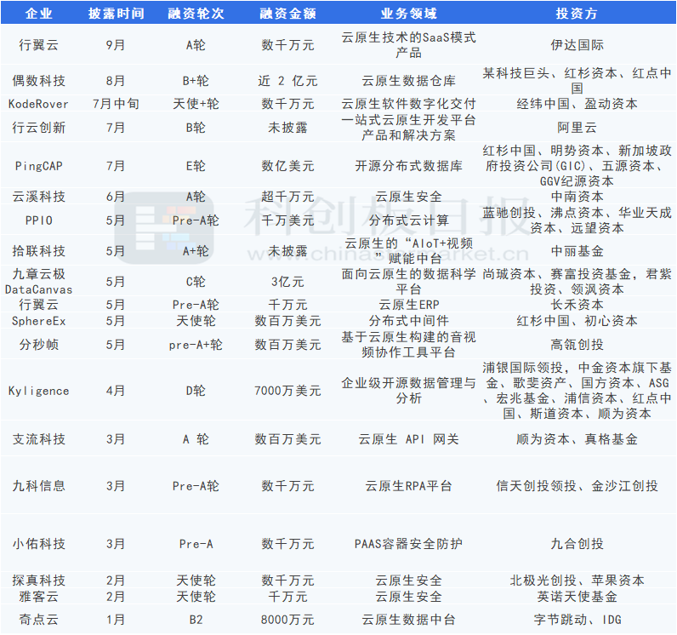The height and width of the screenshot is (635, 677).
Task: Click the 8000万元 amount cell
Action: pos(288,620)
